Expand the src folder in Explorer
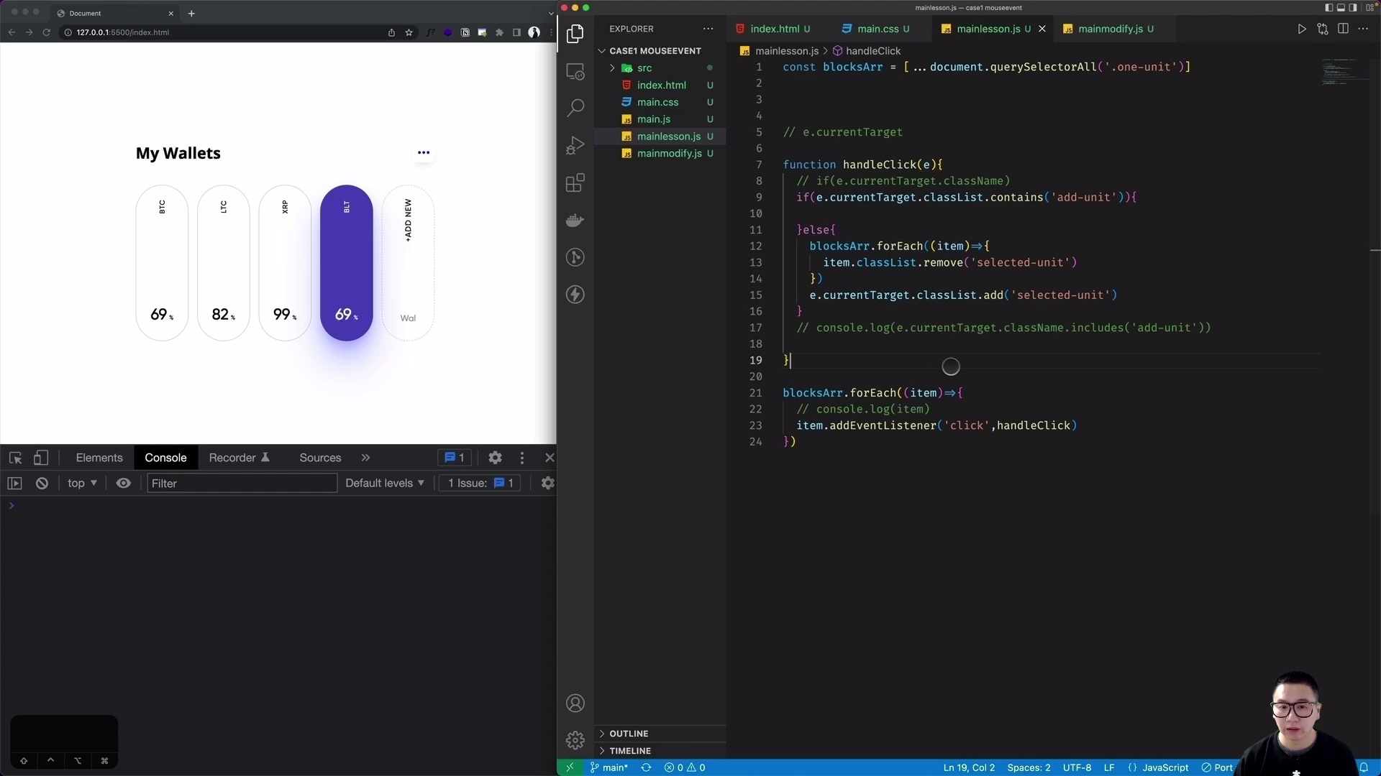 pyautogui.click(x=612, y=68)
